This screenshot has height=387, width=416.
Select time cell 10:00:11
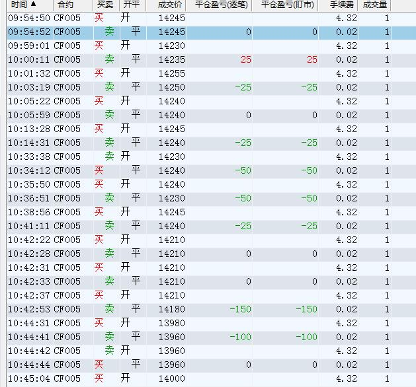(29, 60)
